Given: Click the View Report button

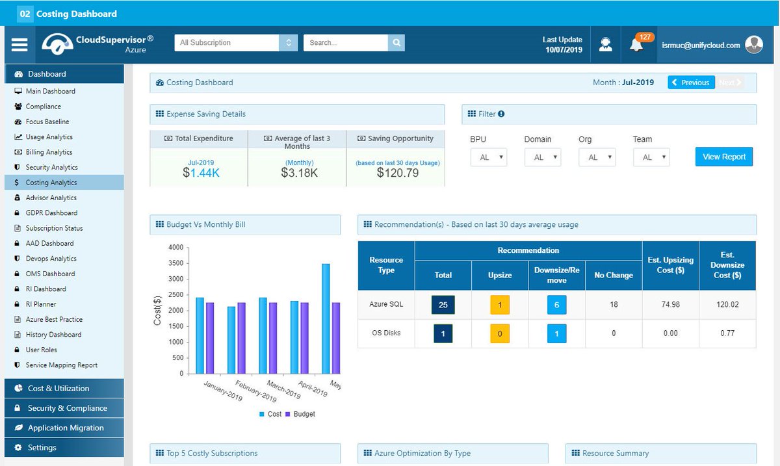Looking at the screenshot, I should coord(724,157).
